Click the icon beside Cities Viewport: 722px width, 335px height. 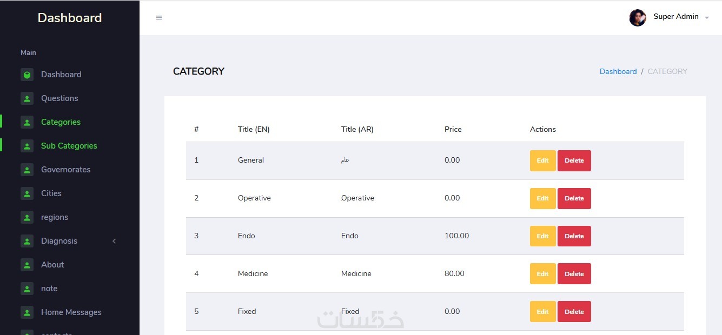(x=27, y=193)
